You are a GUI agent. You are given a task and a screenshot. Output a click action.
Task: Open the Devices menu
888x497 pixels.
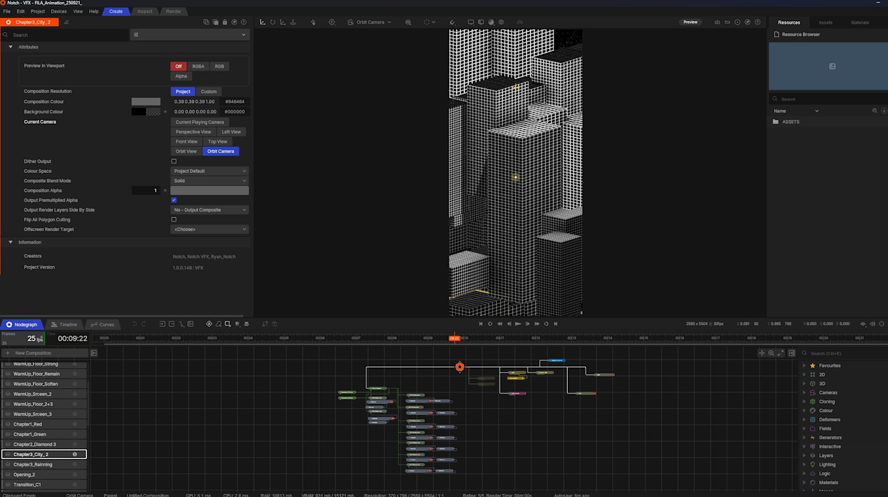pos(58,11)
